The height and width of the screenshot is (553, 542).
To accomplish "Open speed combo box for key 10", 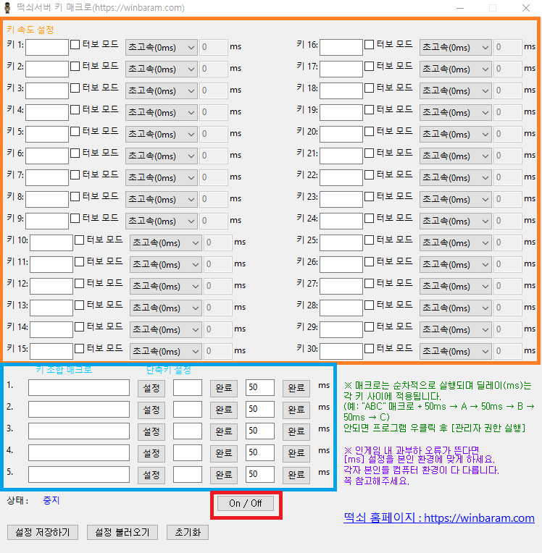I will tap(166, 242).
